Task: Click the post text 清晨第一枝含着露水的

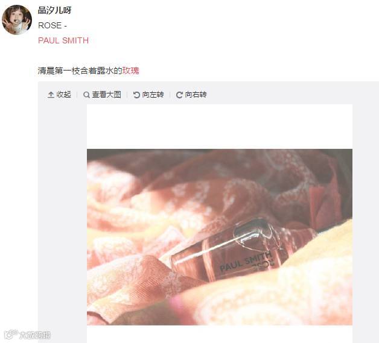Action: [x=80, y=71]
